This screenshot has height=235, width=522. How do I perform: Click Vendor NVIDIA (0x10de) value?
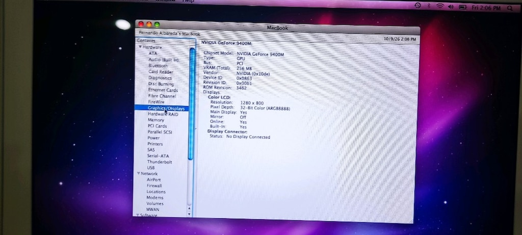point(253,73)
